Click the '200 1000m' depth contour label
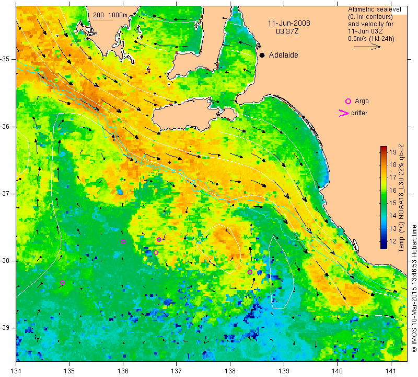 click(x=110, y=15)
